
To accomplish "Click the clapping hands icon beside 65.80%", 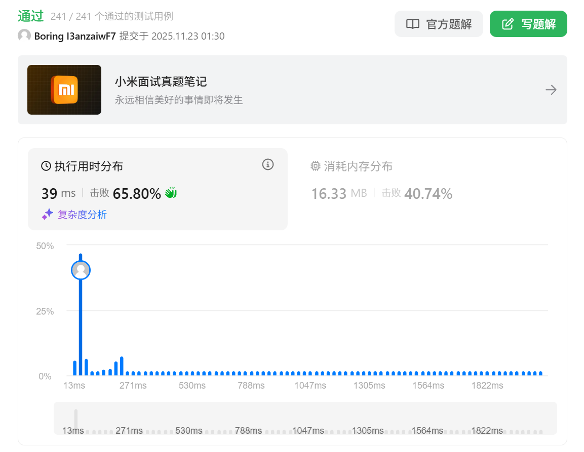I will (x=171, y=193).
